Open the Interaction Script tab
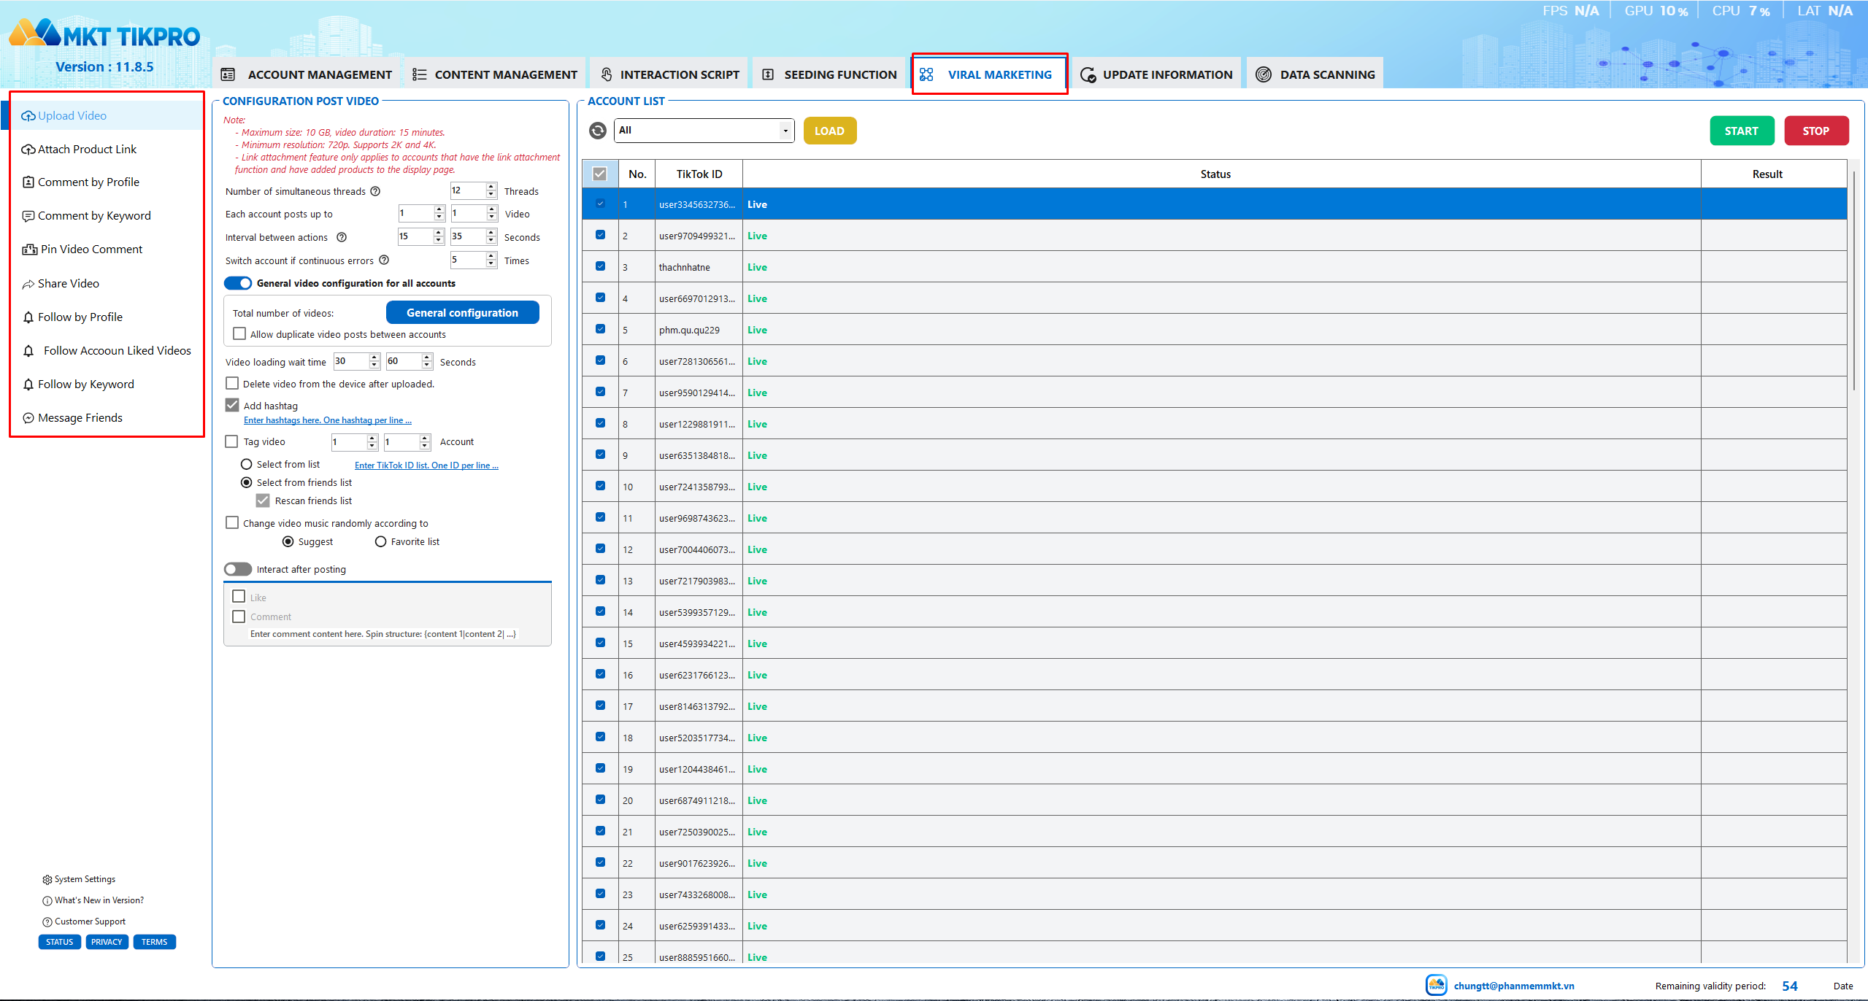 669,74
